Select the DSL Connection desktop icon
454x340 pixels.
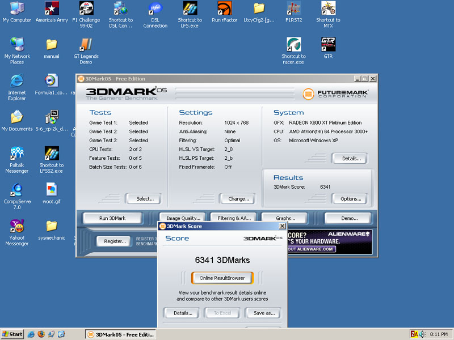(155, 14)
